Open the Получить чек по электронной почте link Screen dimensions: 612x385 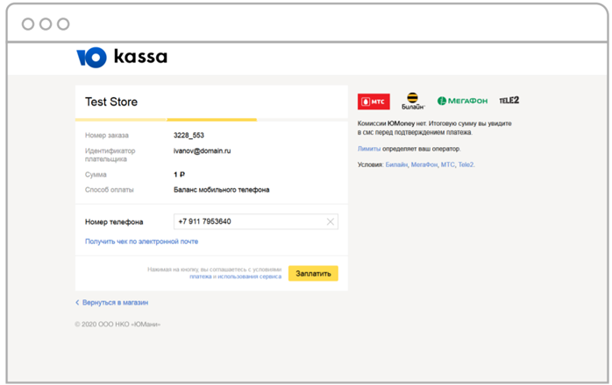(141, 241)
